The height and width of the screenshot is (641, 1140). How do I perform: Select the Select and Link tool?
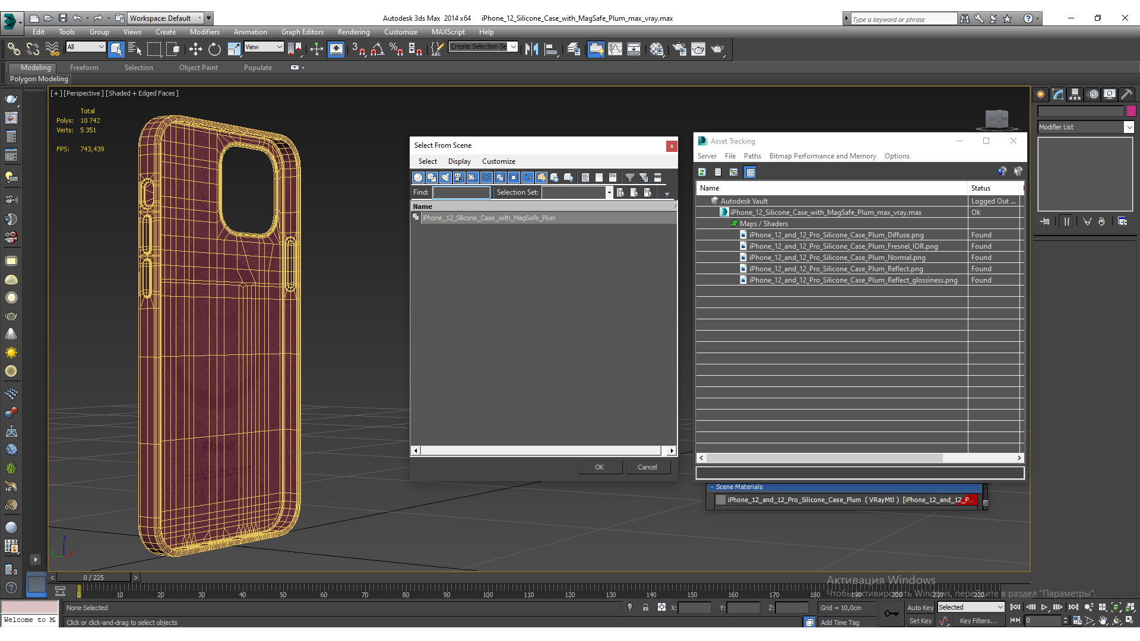14,49
